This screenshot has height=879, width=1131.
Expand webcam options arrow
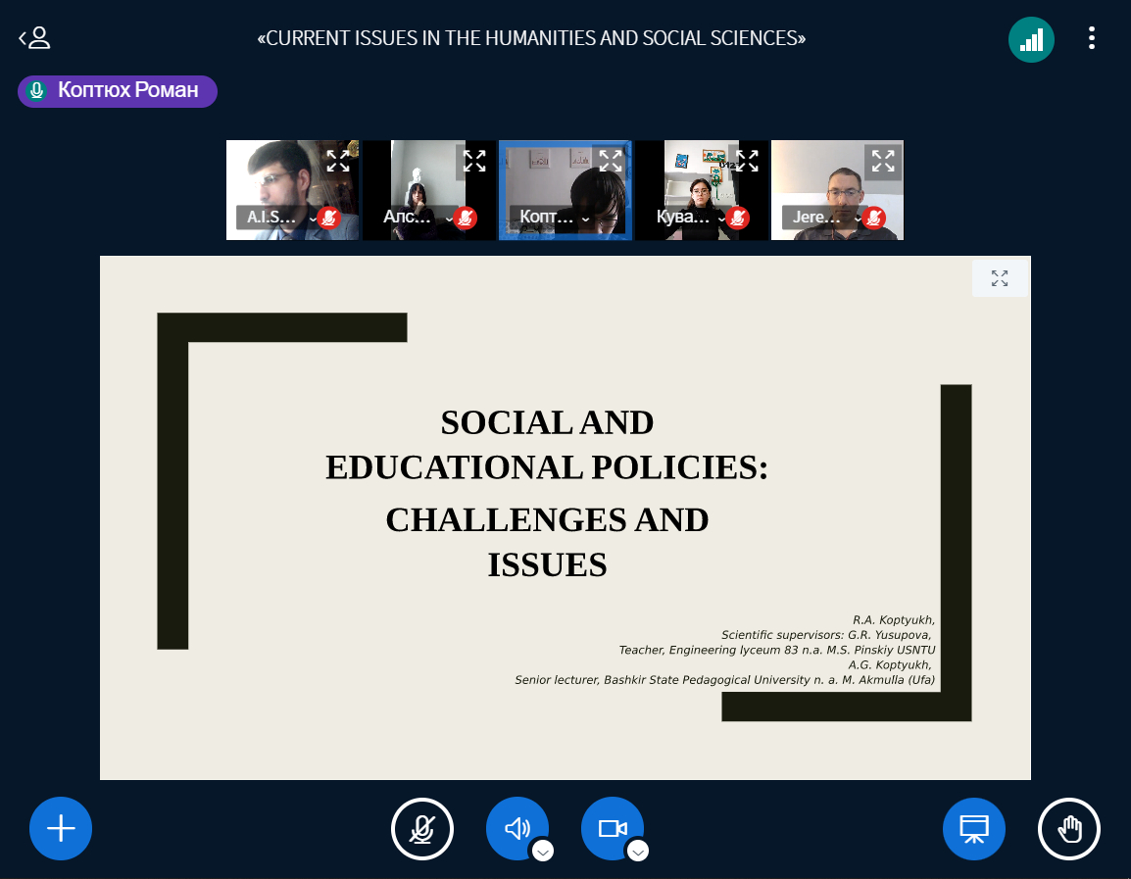(637, 851)
